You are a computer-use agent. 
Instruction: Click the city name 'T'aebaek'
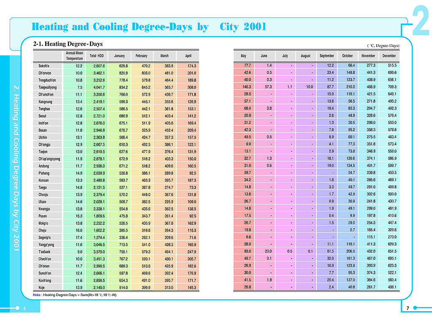pyautogui.click(x=44, y=252)
